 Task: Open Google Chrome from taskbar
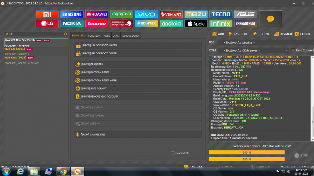63,171
